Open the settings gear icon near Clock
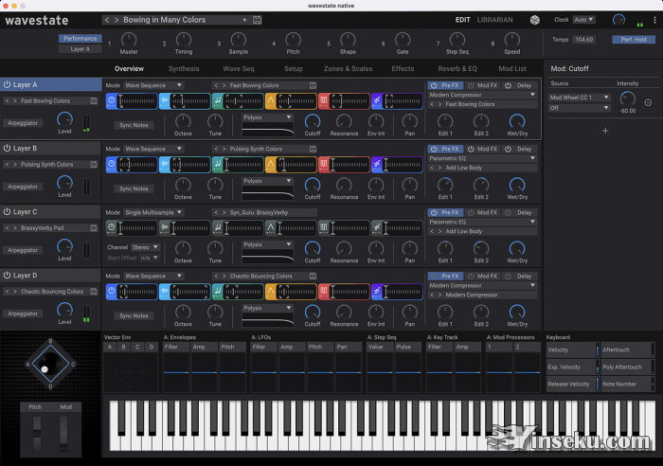 pyautogui.click(x=534, y=20)
